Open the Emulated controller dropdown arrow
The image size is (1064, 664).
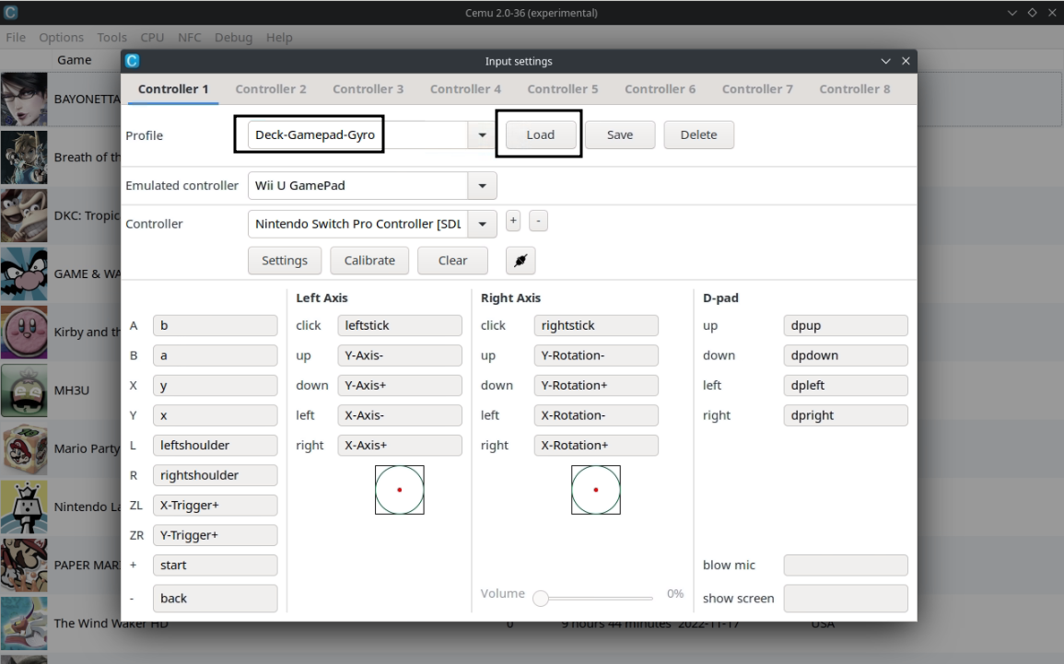[482, 186]
